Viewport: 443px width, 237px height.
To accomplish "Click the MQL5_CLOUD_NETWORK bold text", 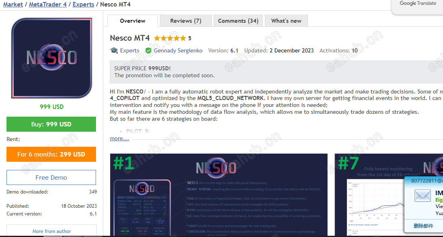I will tap(230, 98).
